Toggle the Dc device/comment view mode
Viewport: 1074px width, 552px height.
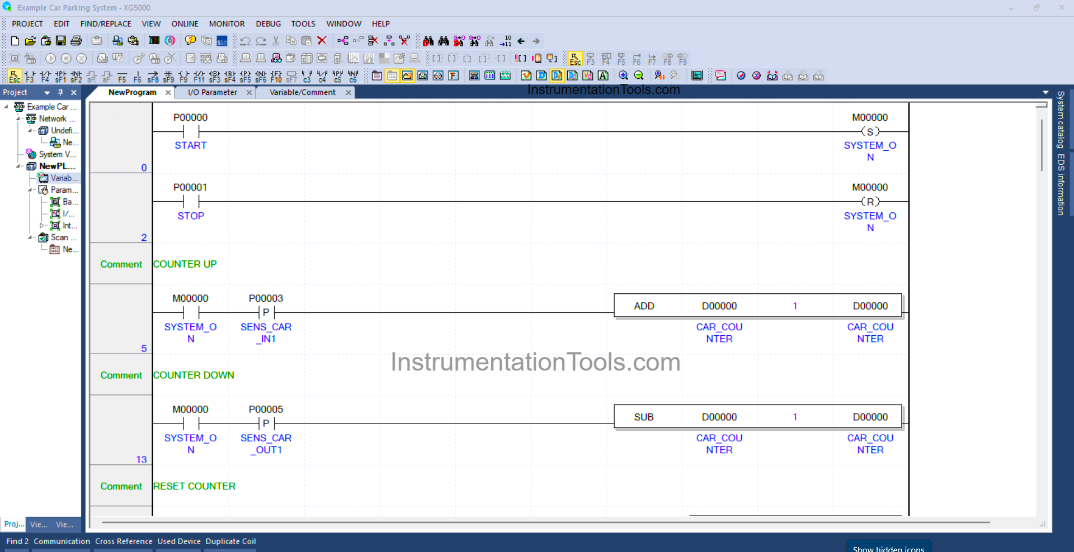coord(572,75)
